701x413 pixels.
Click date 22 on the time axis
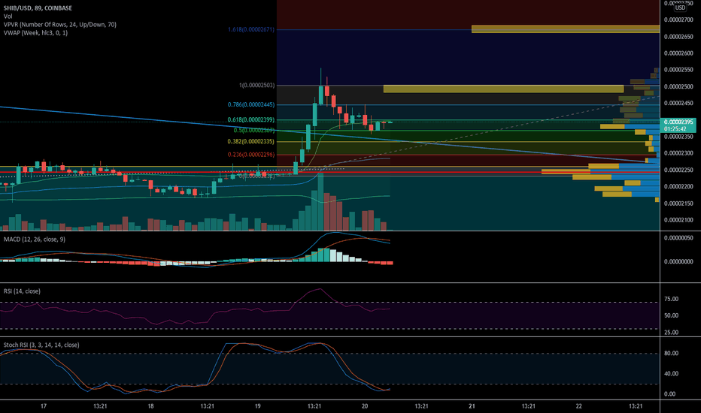[579, 406]
